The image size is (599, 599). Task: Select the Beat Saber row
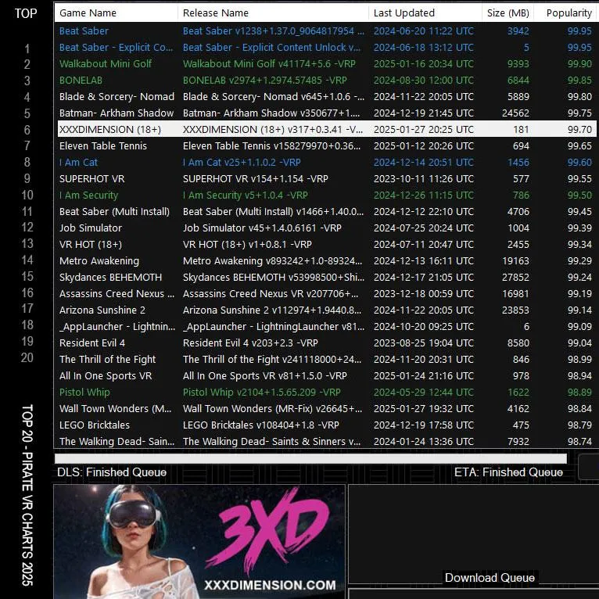[84, 31]
